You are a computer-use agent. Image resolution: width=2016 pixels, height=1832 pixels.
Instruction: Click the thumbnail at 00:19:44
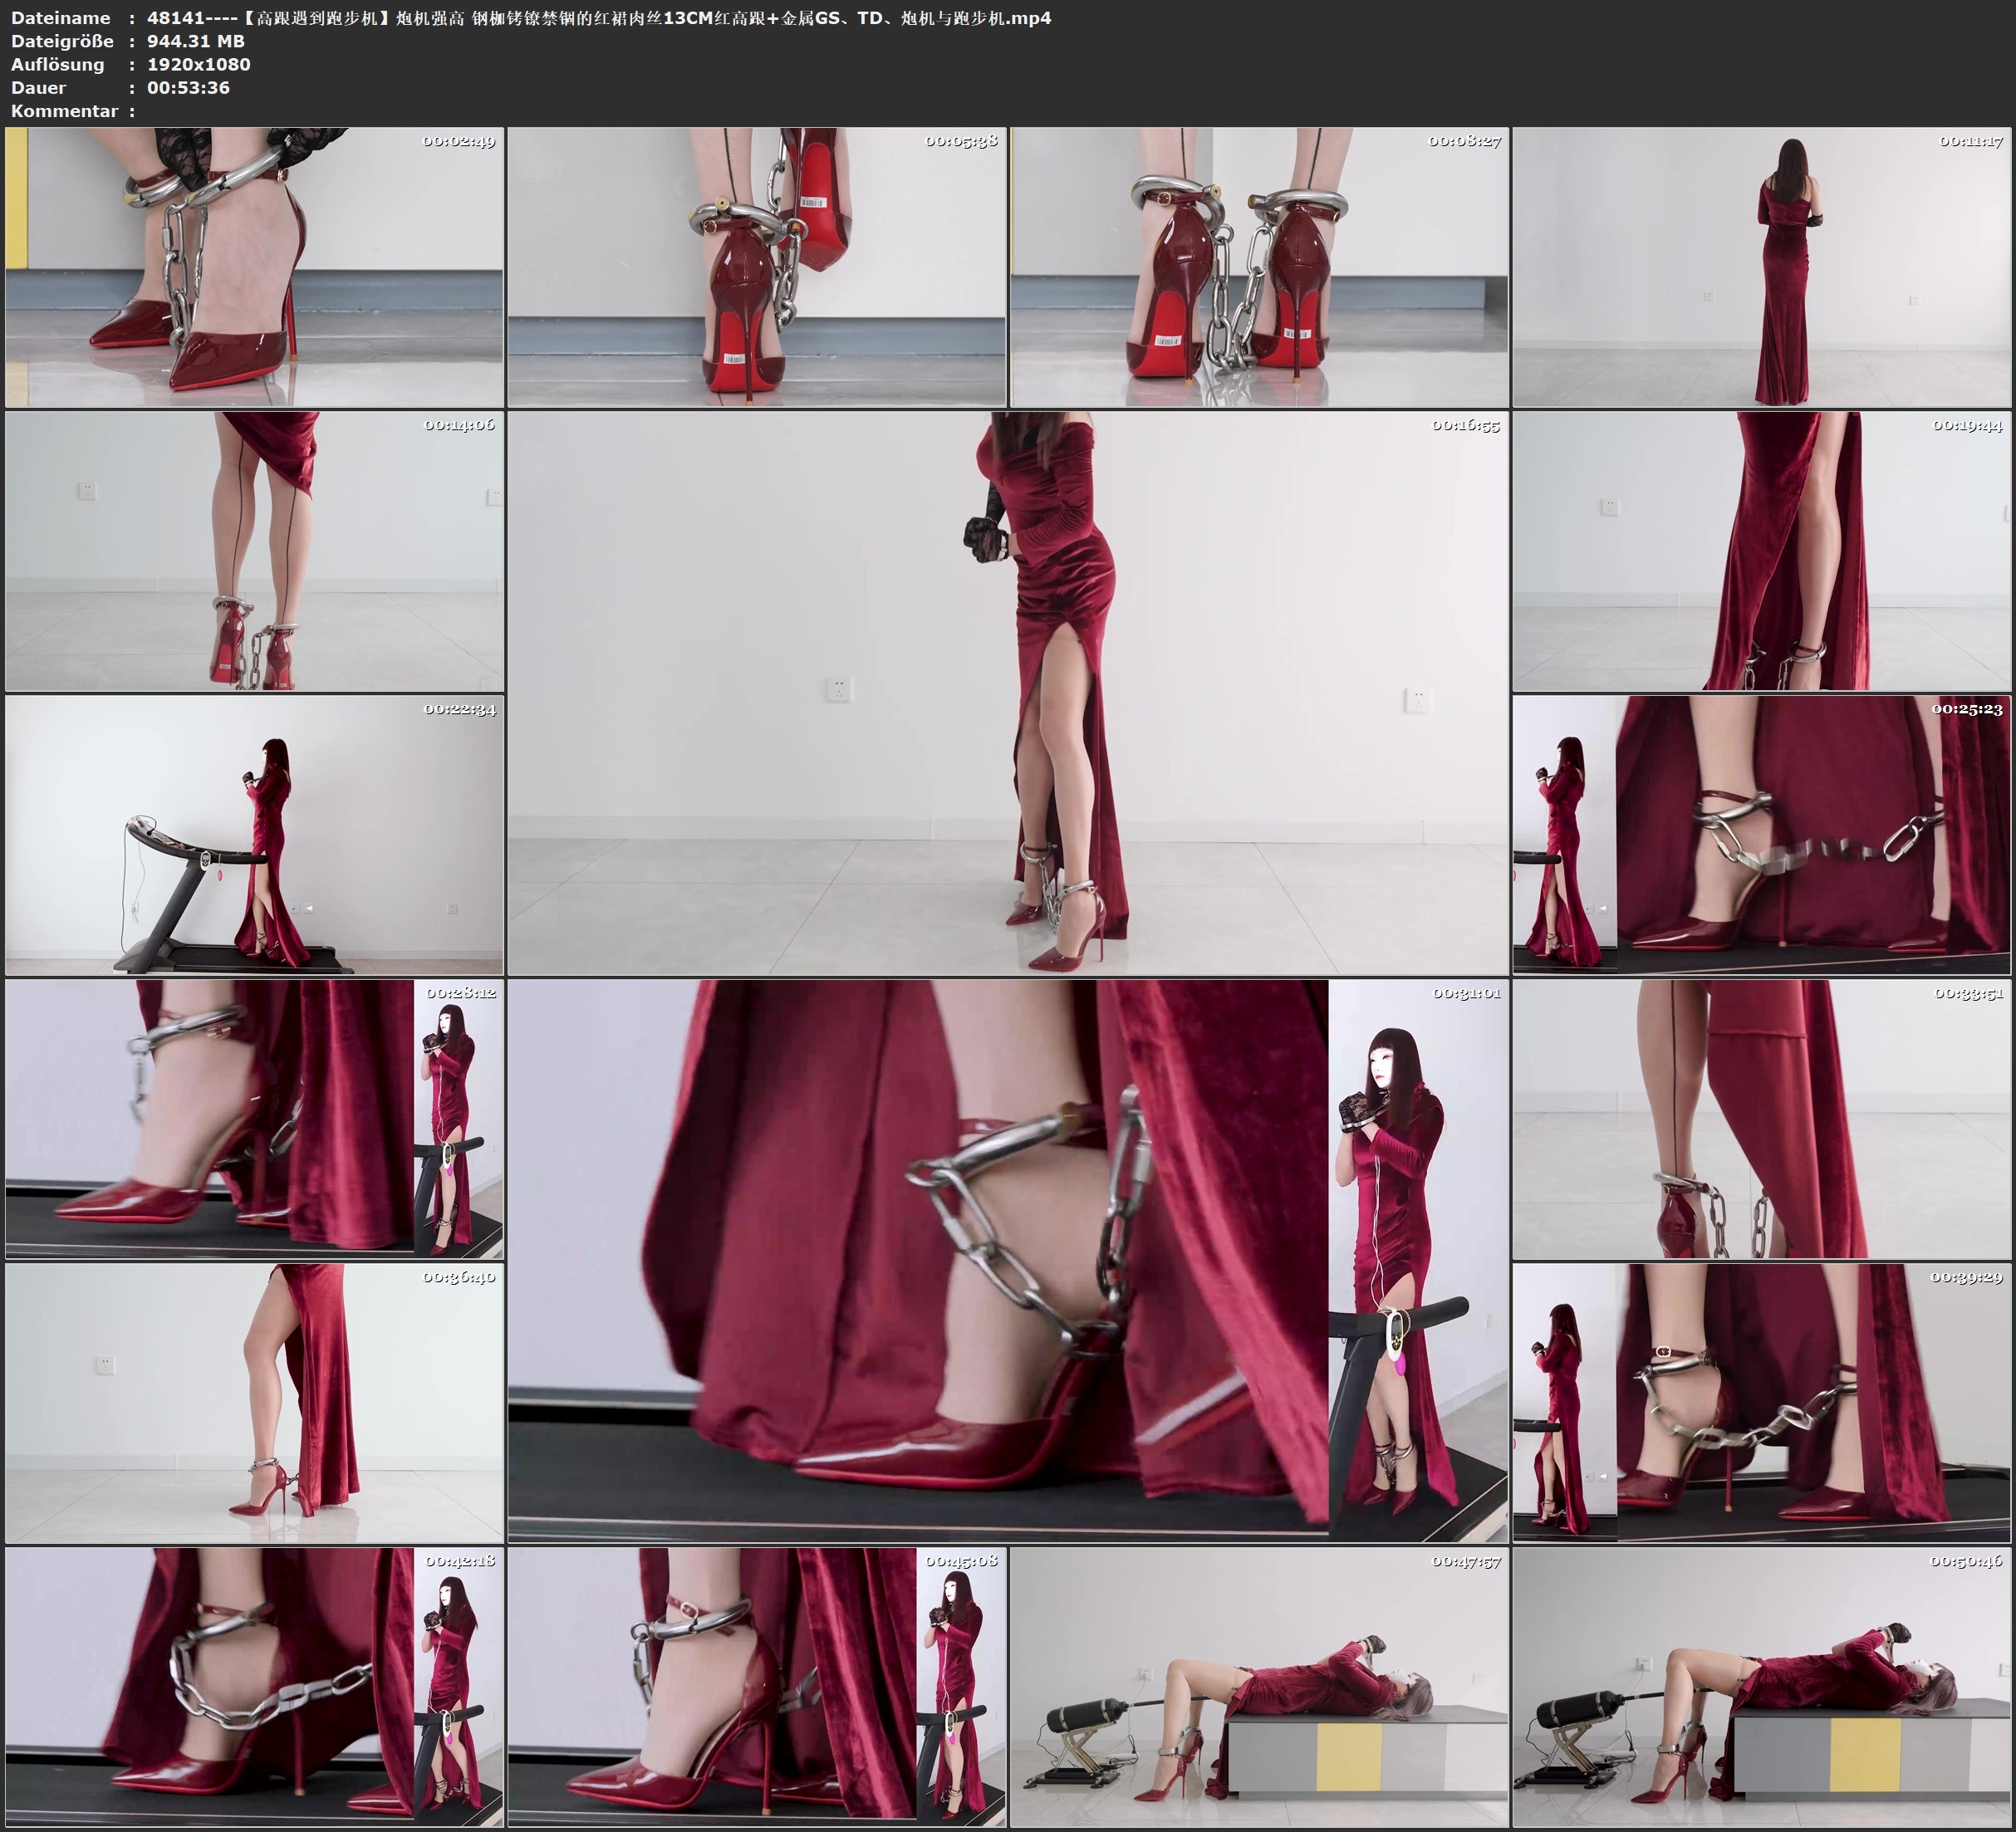coord(1762,551)
